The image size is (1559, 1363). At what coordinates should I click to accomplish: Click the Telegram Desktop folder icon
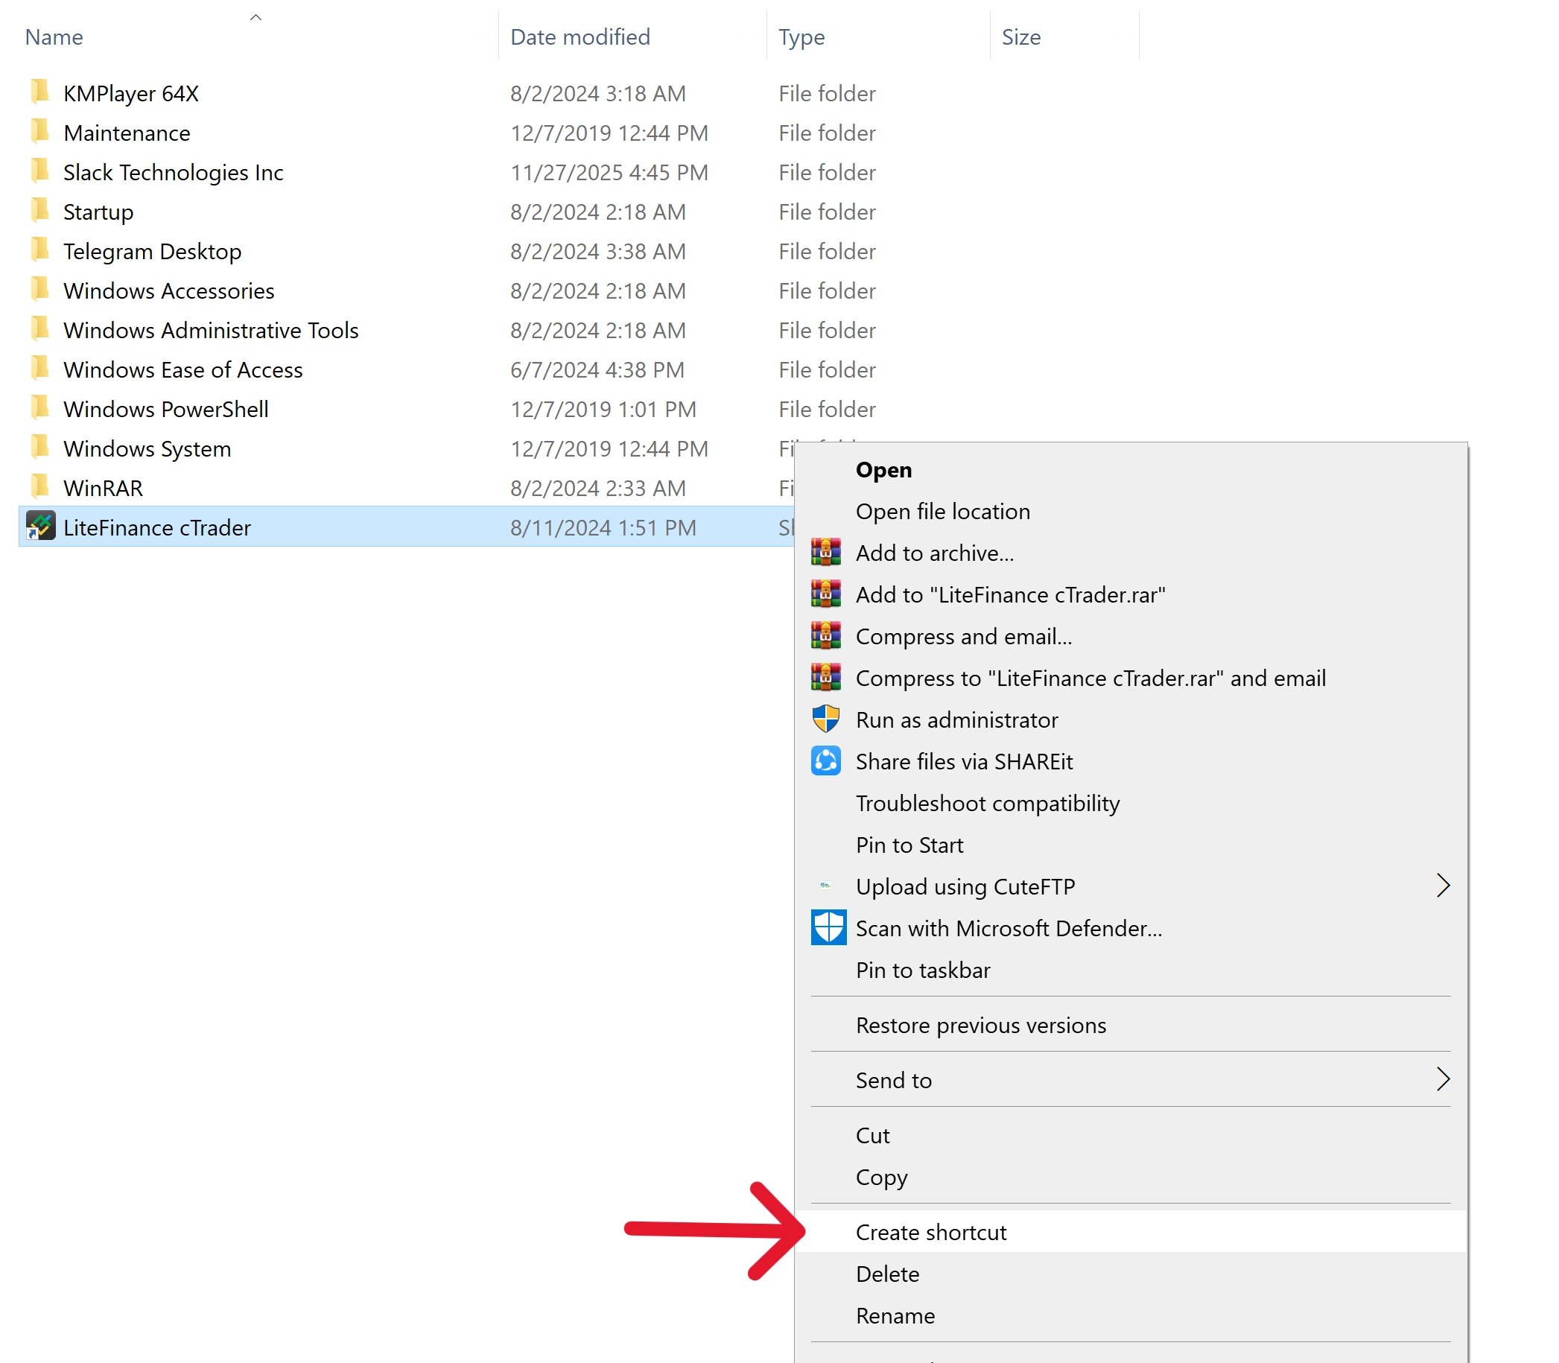(40, 250)
